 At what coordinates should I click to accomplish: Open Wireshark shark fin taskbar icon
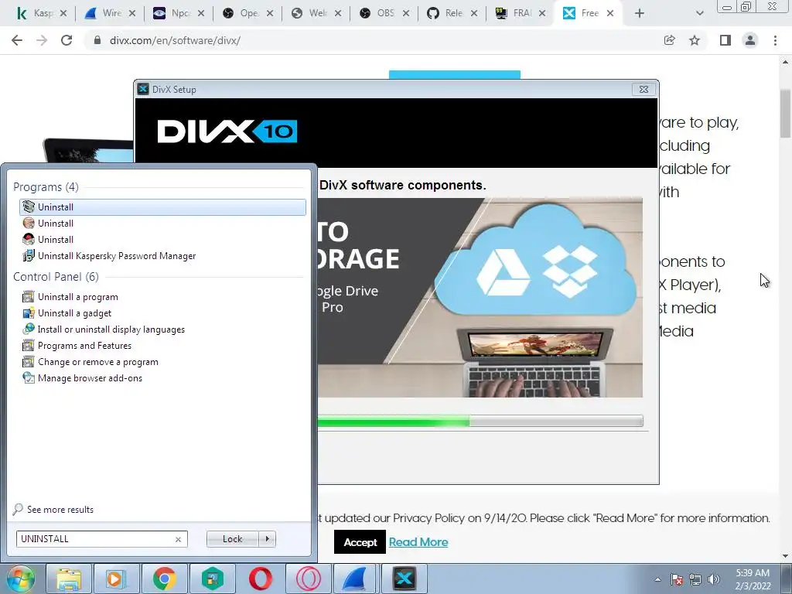tap(356, 579)
